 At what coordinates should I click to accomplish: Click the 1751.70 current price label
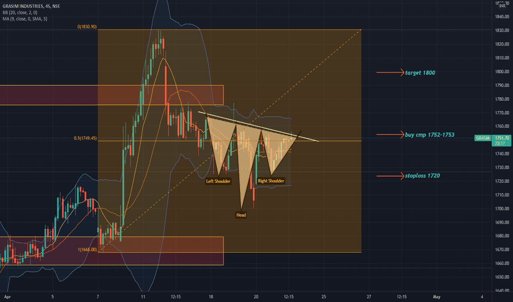pos(502,138)
